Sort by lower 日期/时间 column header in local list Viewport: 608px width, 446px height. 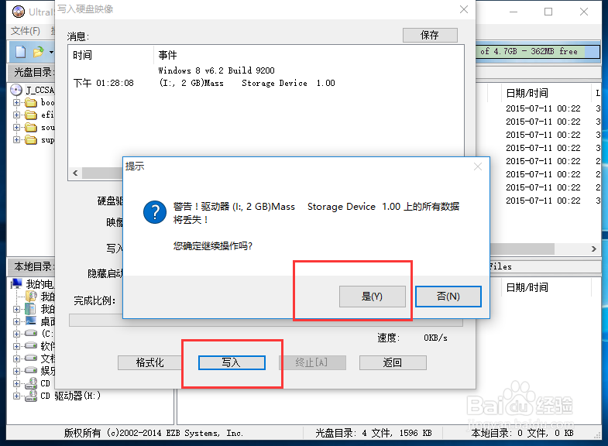click(546, 287)
